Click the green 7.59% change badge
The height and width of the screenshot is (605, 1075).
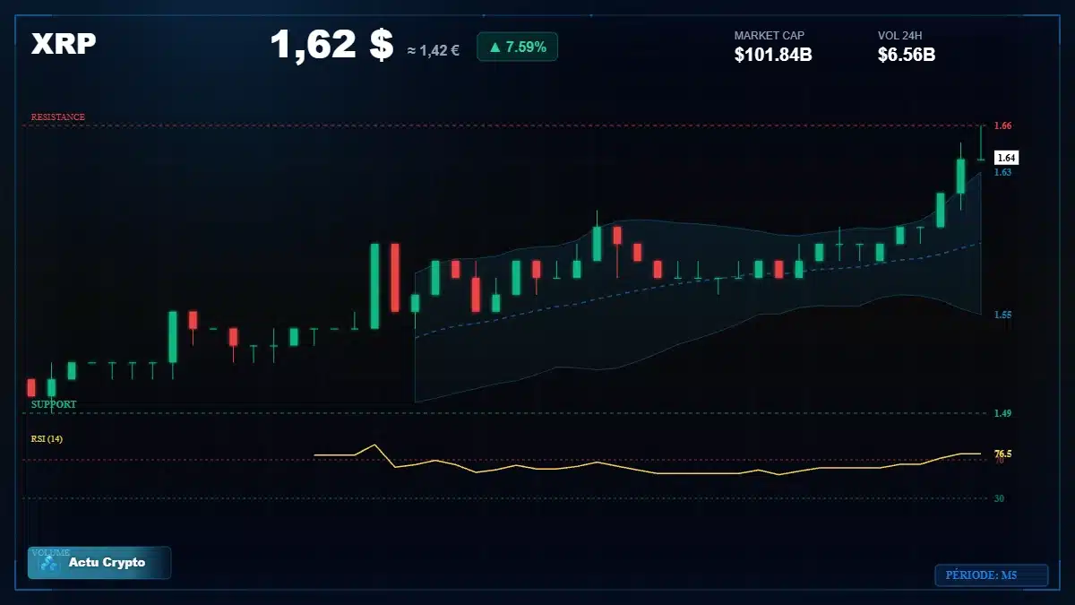[x=517, y=47]
